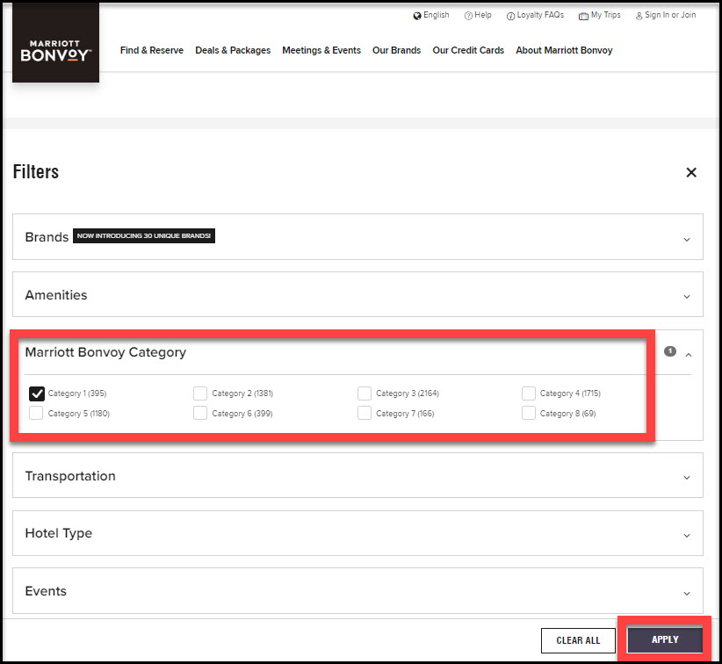Click the Help question mark icon
Screen dimensions: 722x664
pos(468,16)
